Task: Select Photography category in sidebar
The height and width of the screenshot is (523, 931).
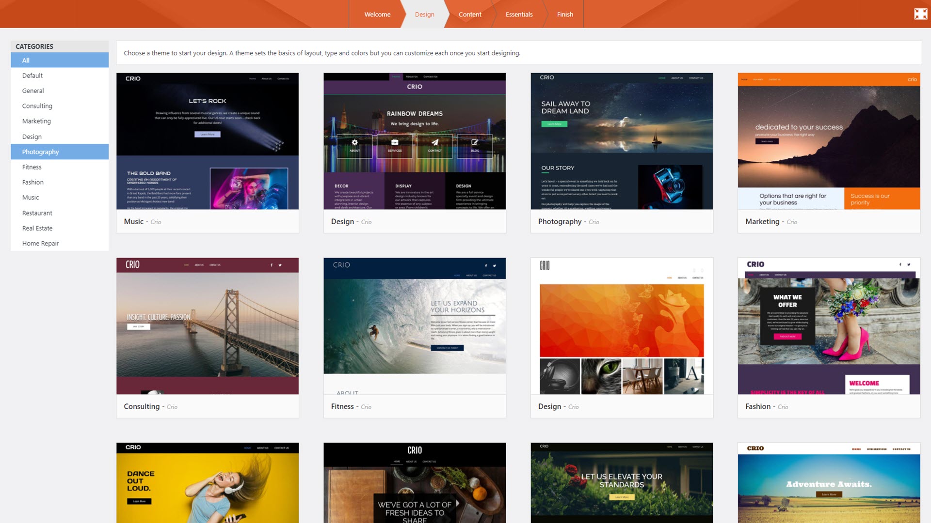Action: point(60,152)
